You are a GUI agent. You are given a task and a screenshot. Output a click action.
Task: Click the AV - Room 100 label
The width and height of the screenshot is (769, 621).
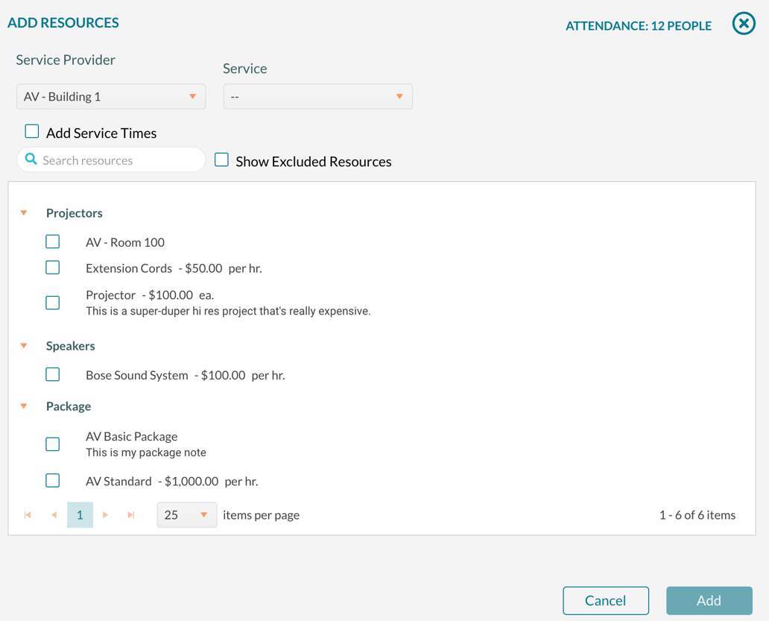[x=125, y=242]
